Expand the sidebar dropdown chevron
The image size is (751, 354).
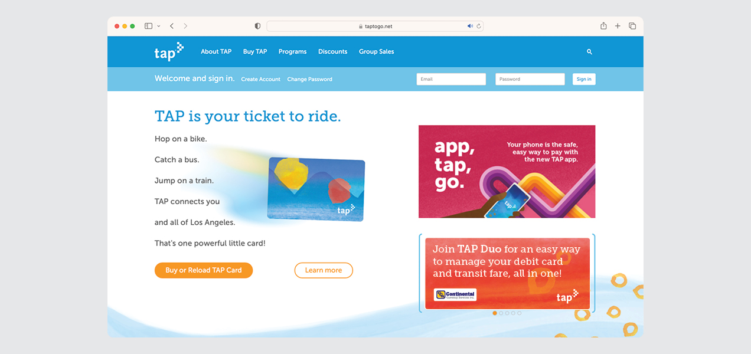pos(159,26)
